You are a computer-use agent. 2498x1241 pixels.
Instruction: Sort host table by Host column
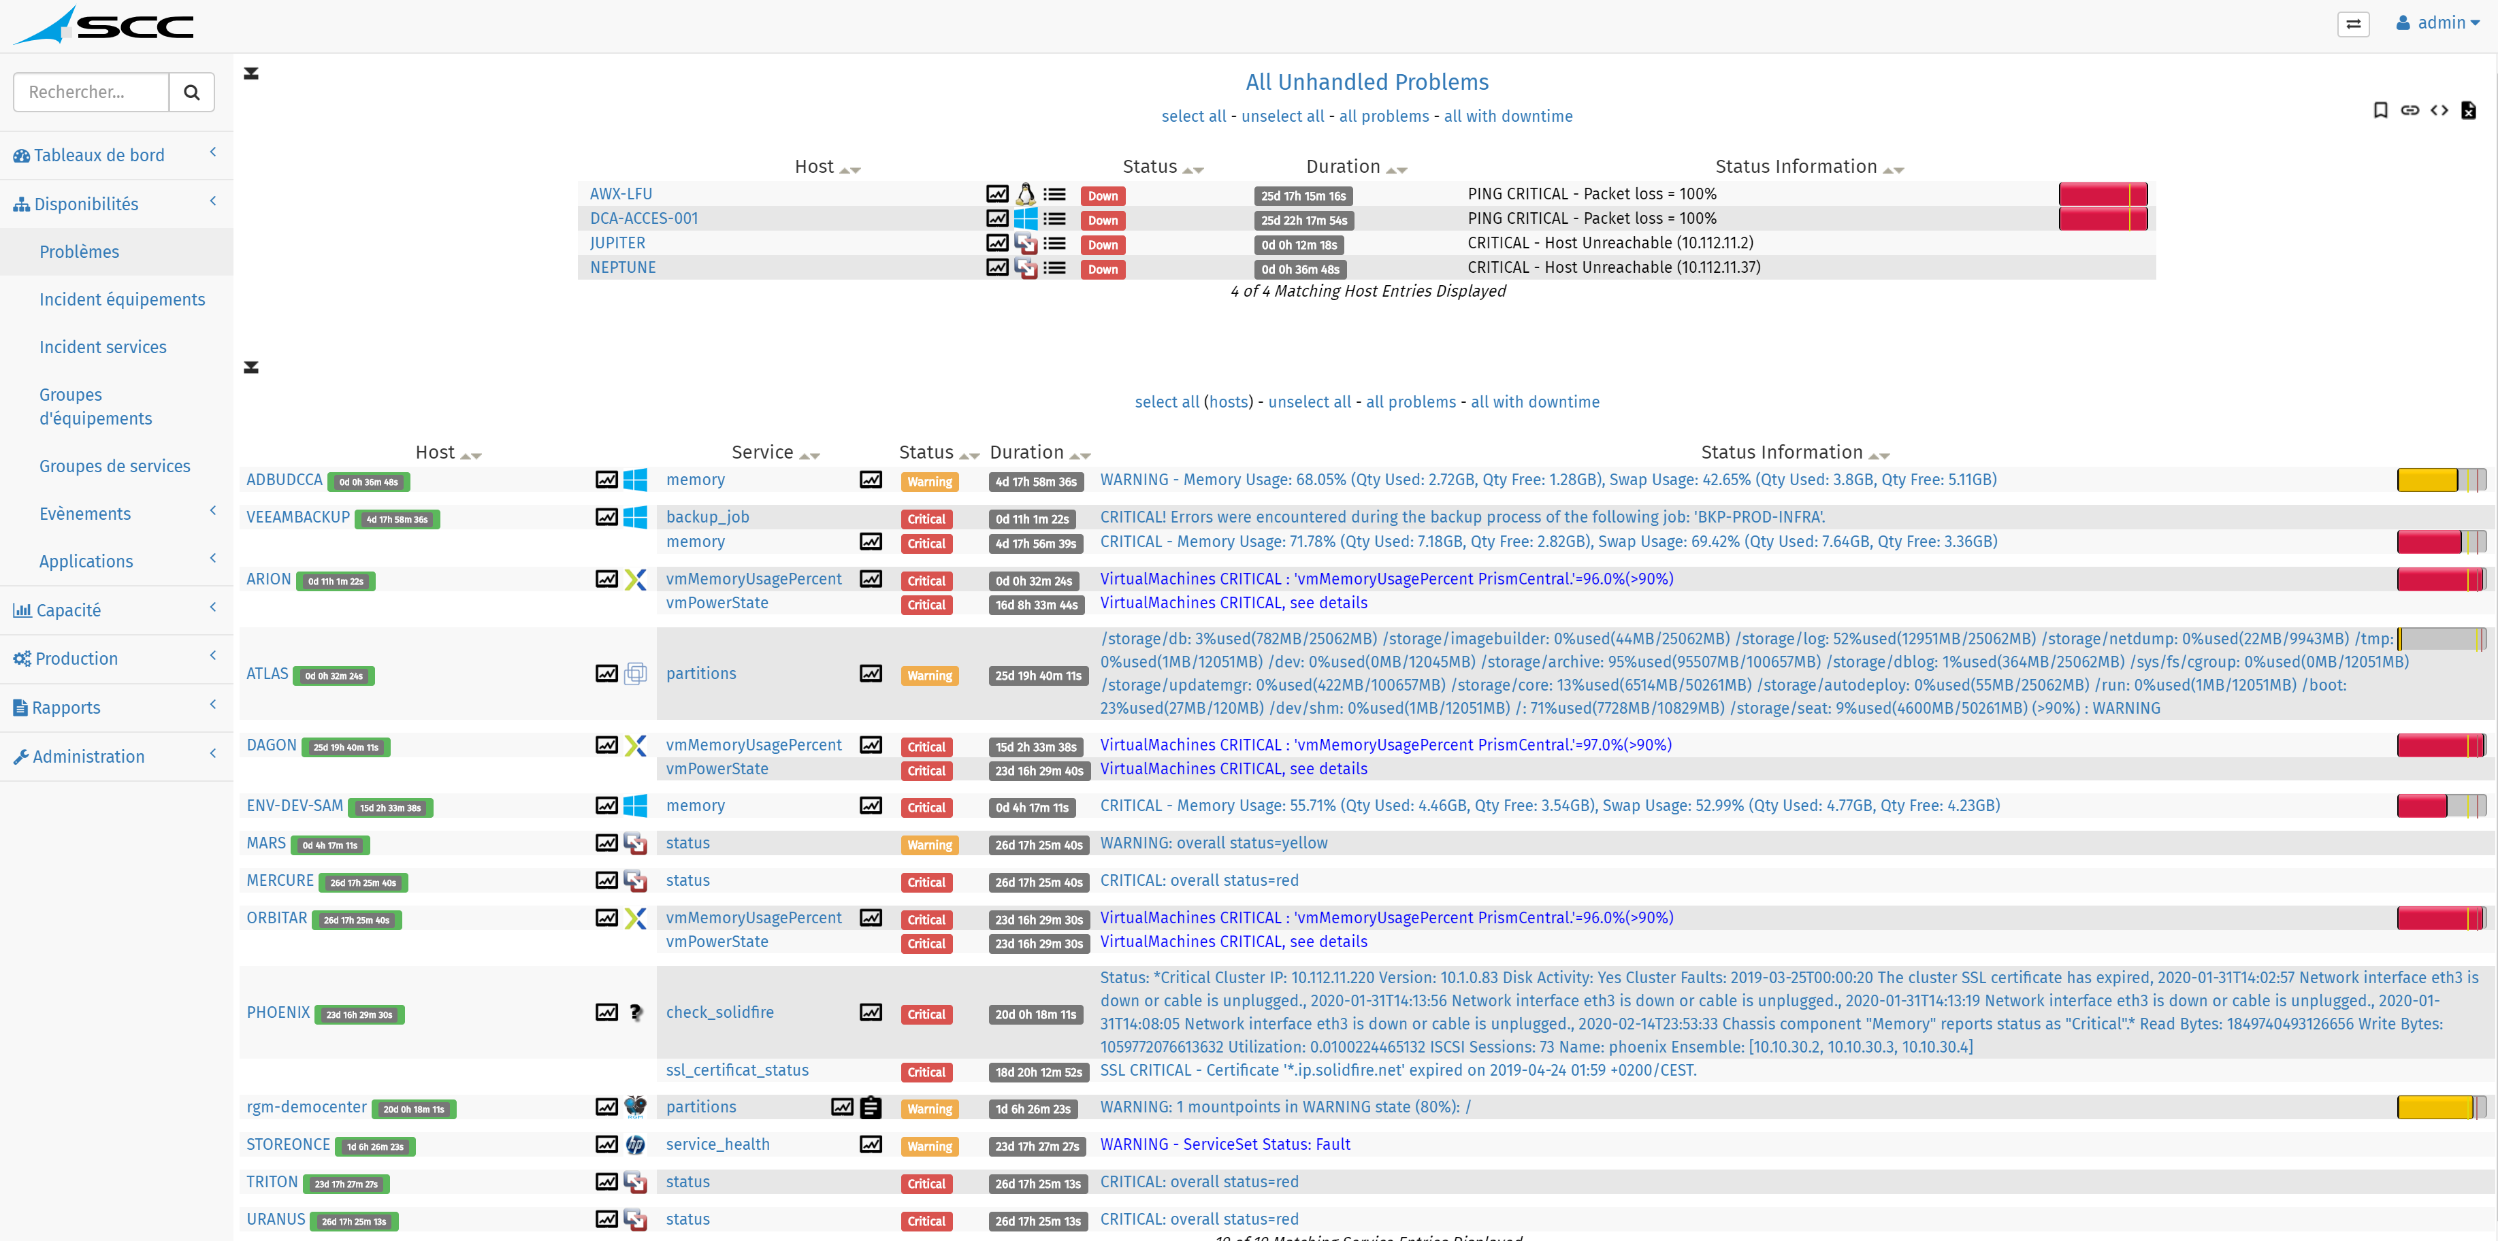click(849, 169)
